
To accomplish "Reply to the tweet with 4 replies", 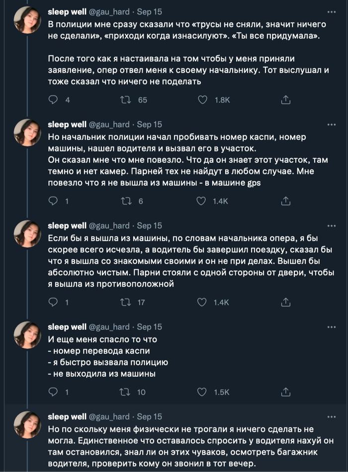I will click(53, 100).
